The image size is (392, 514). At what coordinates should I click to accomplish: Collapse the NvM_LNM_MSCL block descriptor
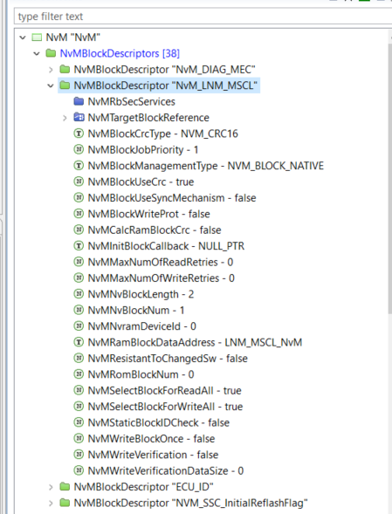pos(51,86)
